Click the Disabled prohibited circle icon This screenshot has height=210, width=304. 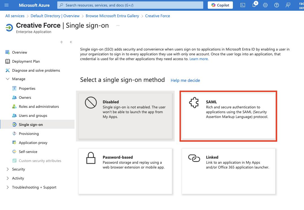point(91,102)
